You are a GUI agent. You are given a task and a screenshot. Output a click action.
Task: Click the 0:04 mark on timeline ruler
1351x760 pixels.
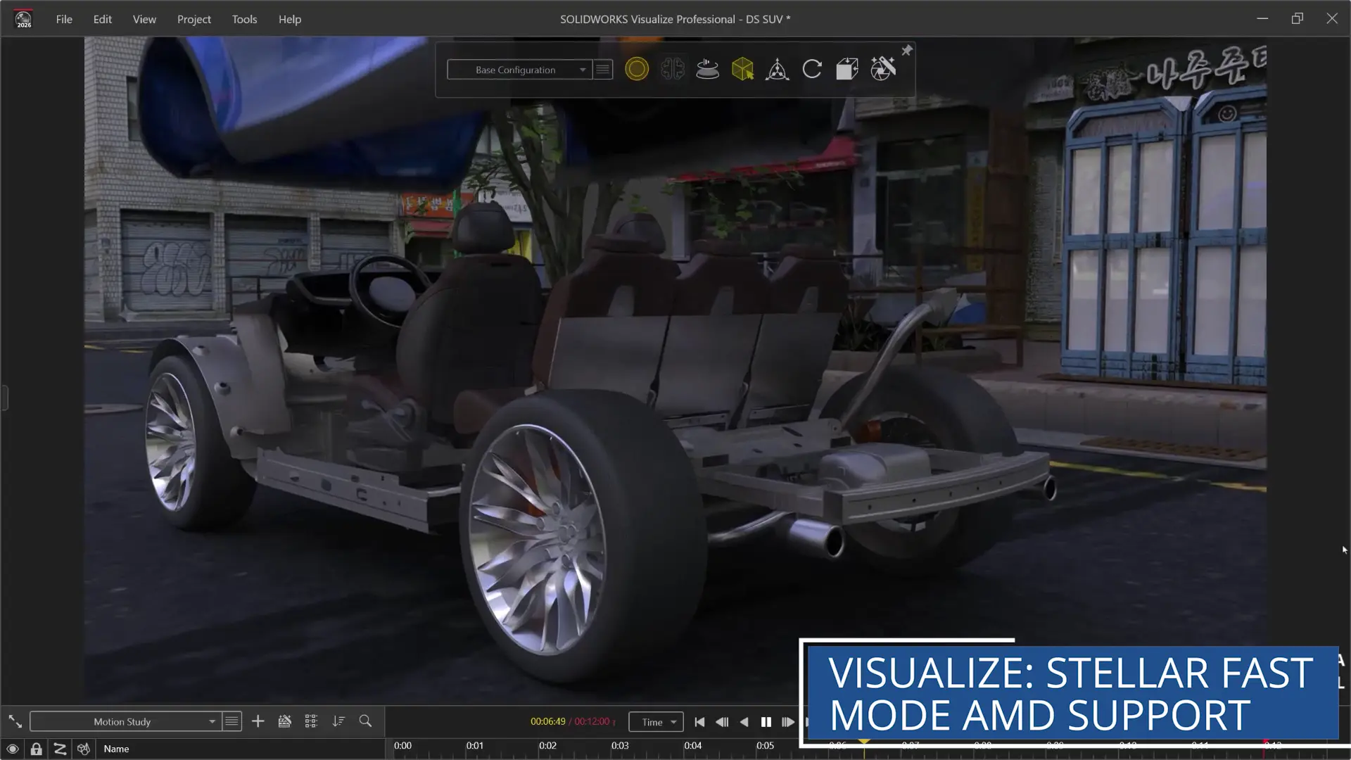(693, 746)
